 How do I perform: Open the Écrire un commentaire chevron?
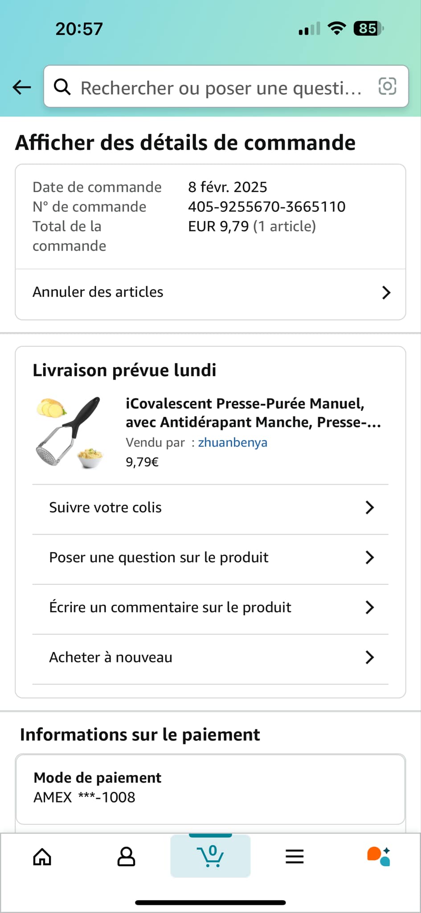point(369,607)
